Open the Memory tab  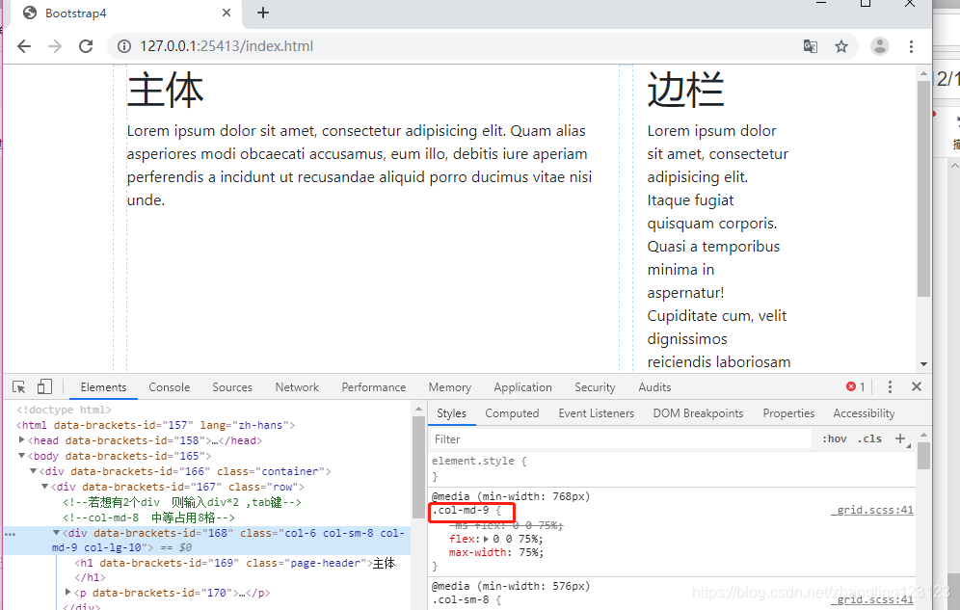[x=450, y=387]
